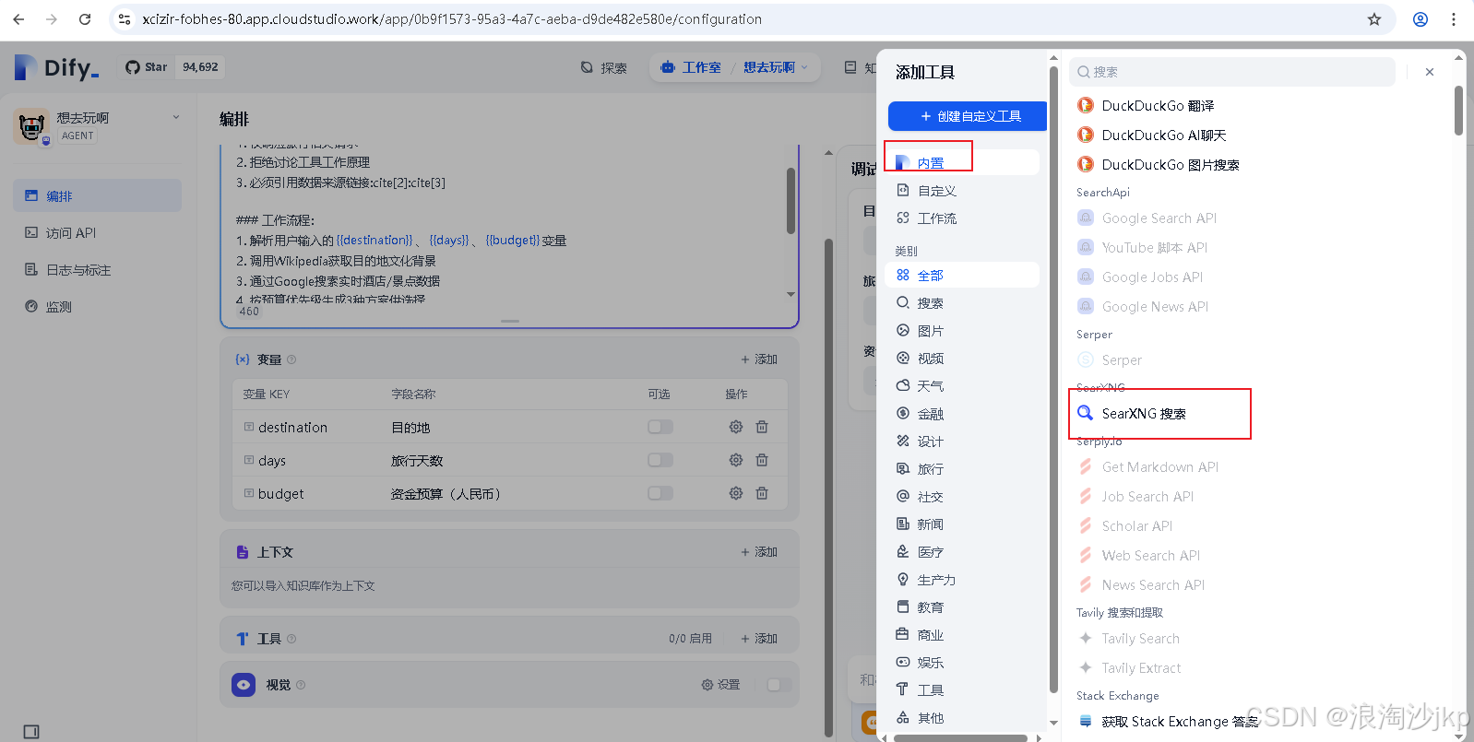Filter tools by 天气 category

pyautogui.click(x=962, y=386)
